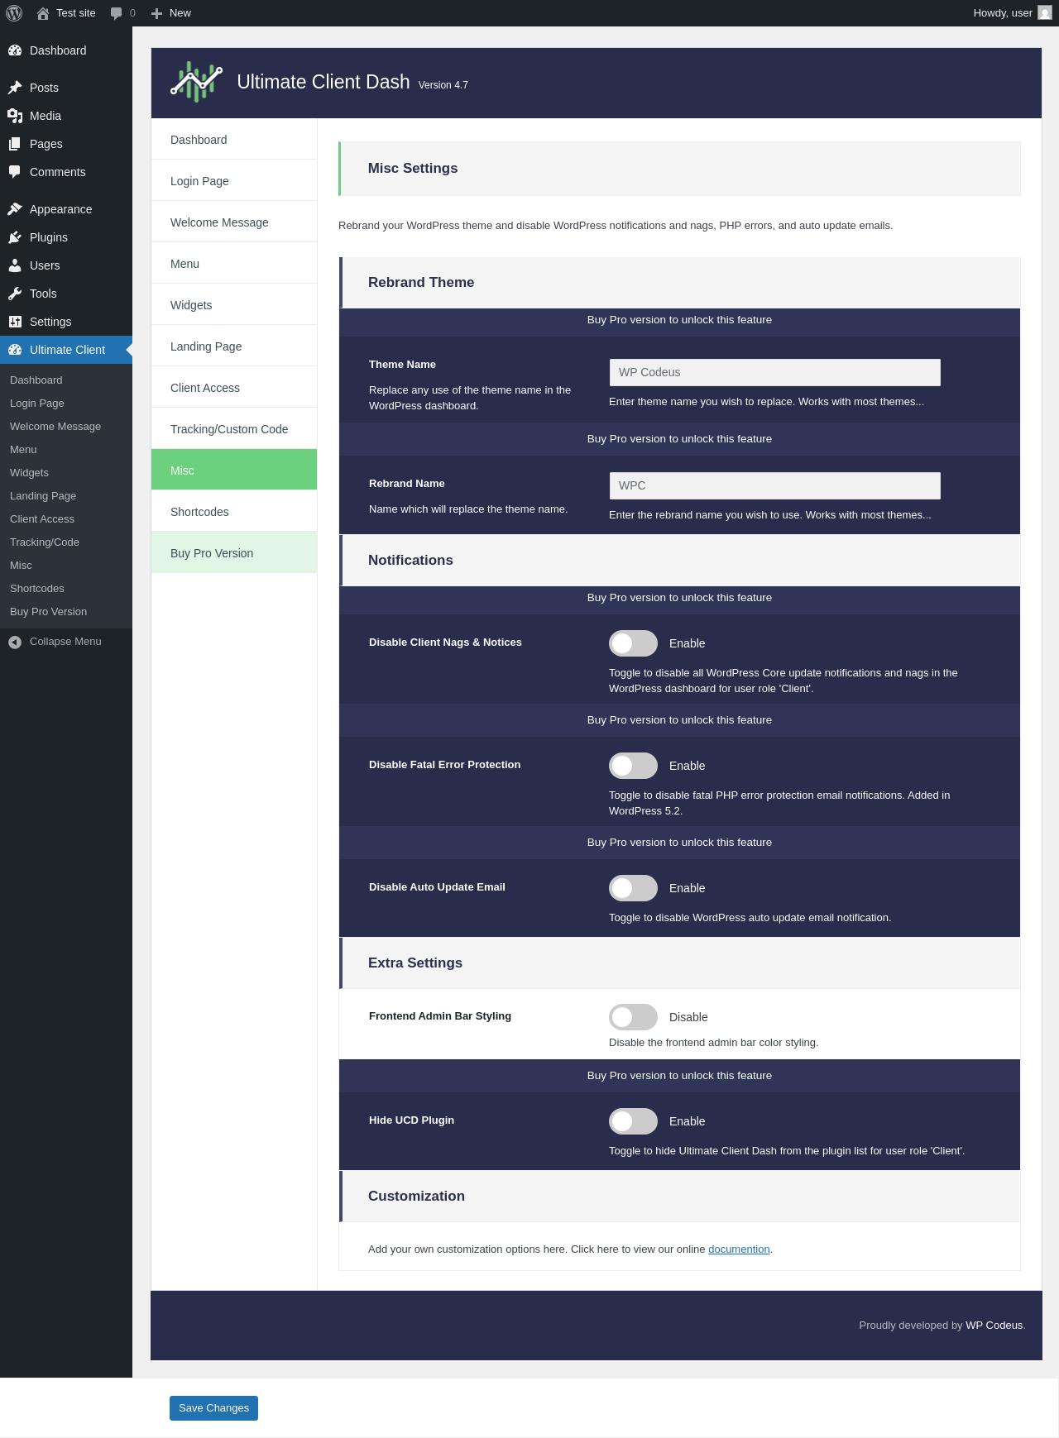Click the Comments bubble icon in sidebar
This screenshot has height=1438, width=1059.
pos(15,172)
